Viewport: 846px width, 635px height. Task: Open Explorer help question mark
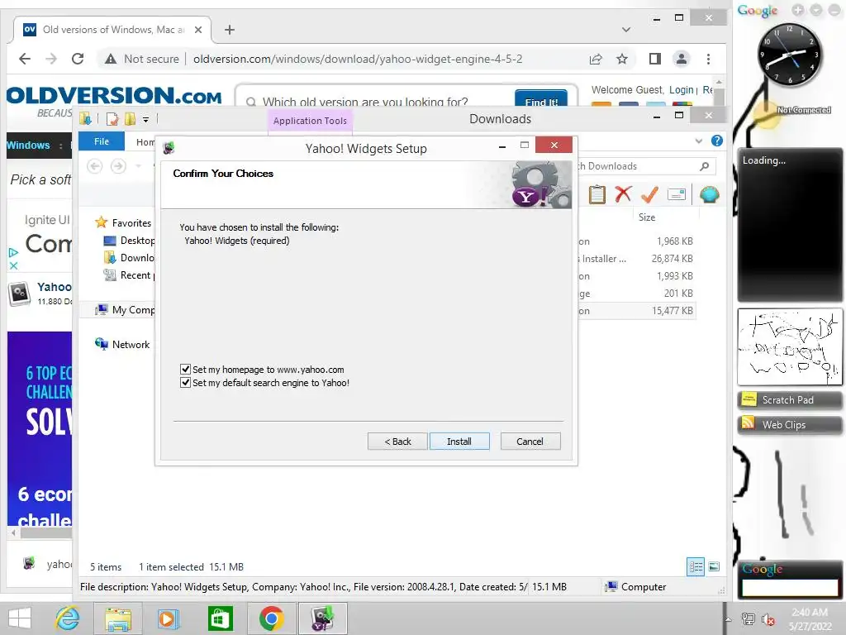point(716,141)
